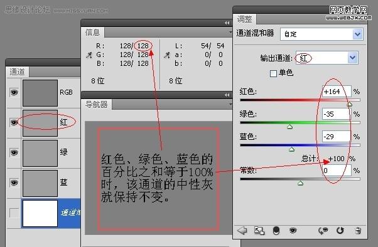
Task: Click the 蓝色 value field showing -29
Action: click(x=337, y=137)
